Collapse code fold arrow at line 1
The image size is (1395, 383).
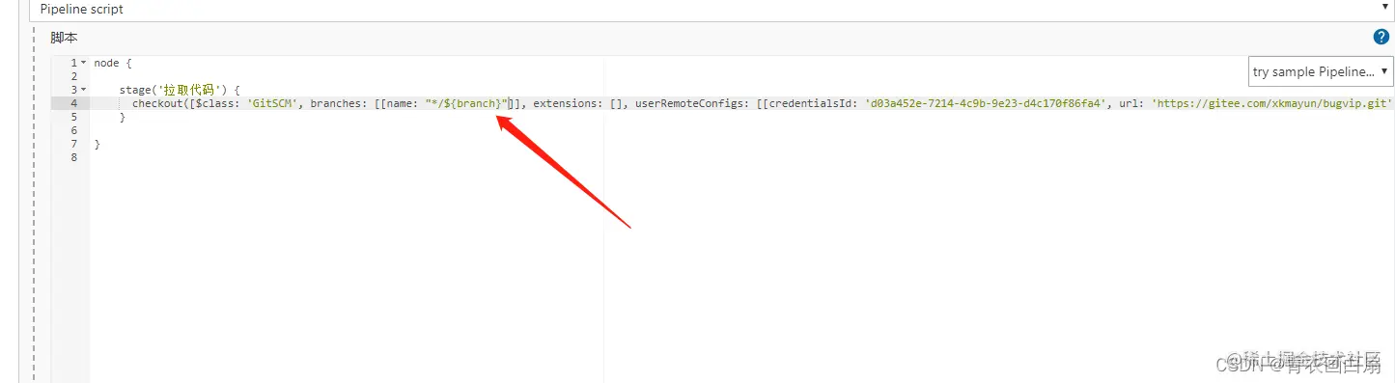(83, 63)
